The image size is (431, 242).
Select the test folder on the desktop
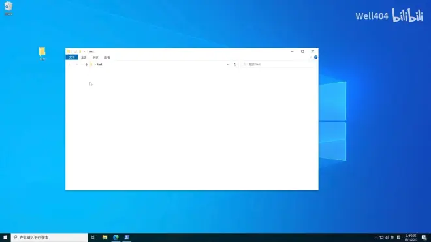tap(42, 53)
